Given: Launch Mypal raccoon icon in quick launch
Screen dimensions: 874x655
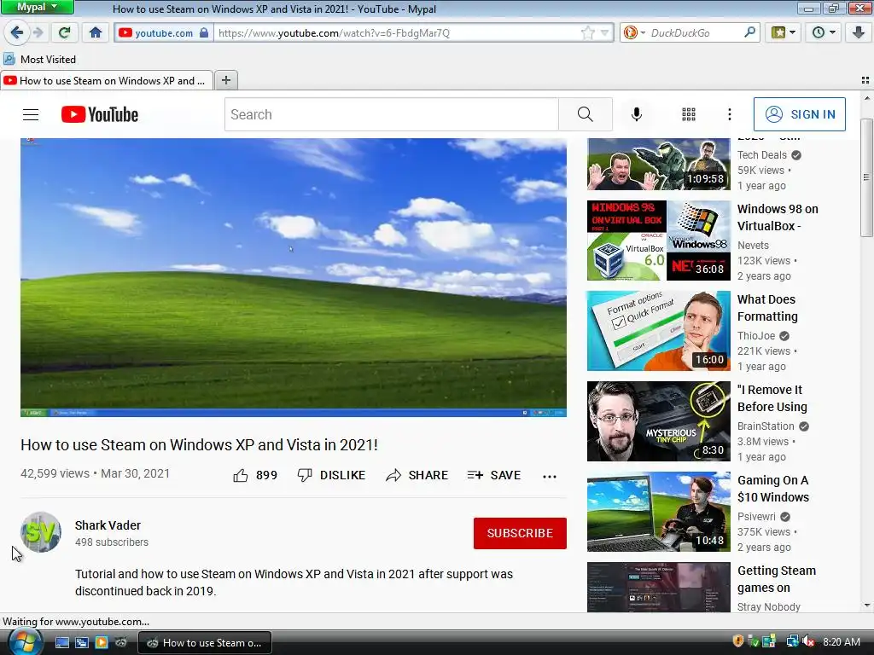Looking at the screenshot, I should [121, 643].
